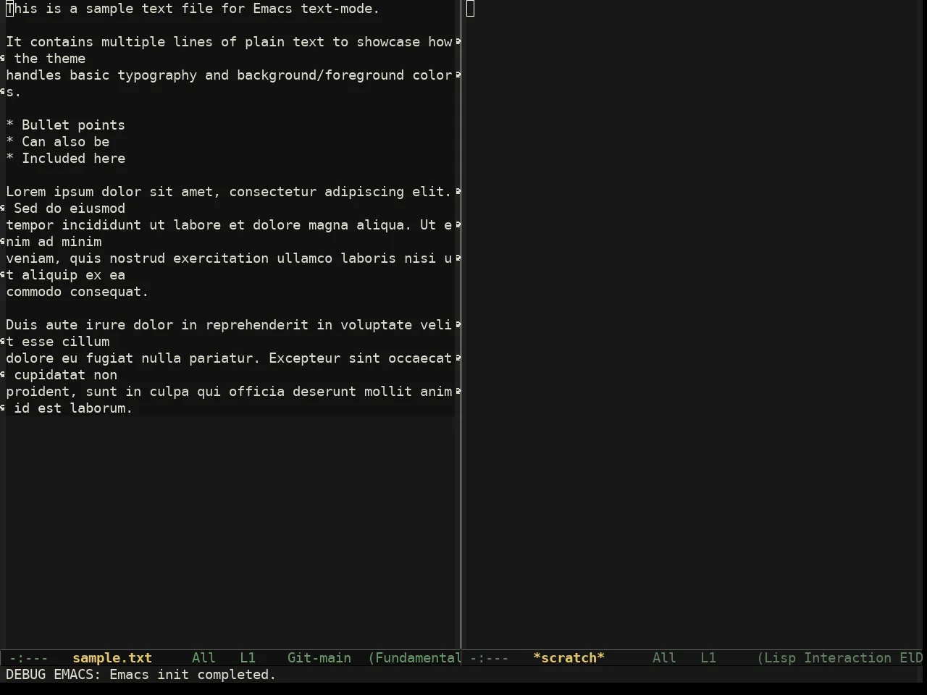927x695 pixels.
Task: Click the line '* Included here'
Action: tap(65, 159)
